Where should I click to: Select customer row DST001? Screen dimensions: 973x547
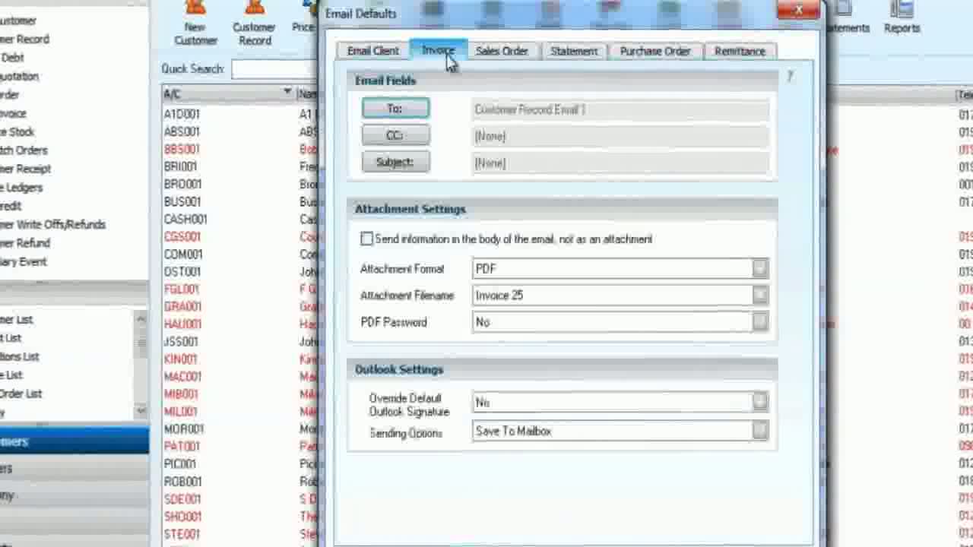[182, 271]
